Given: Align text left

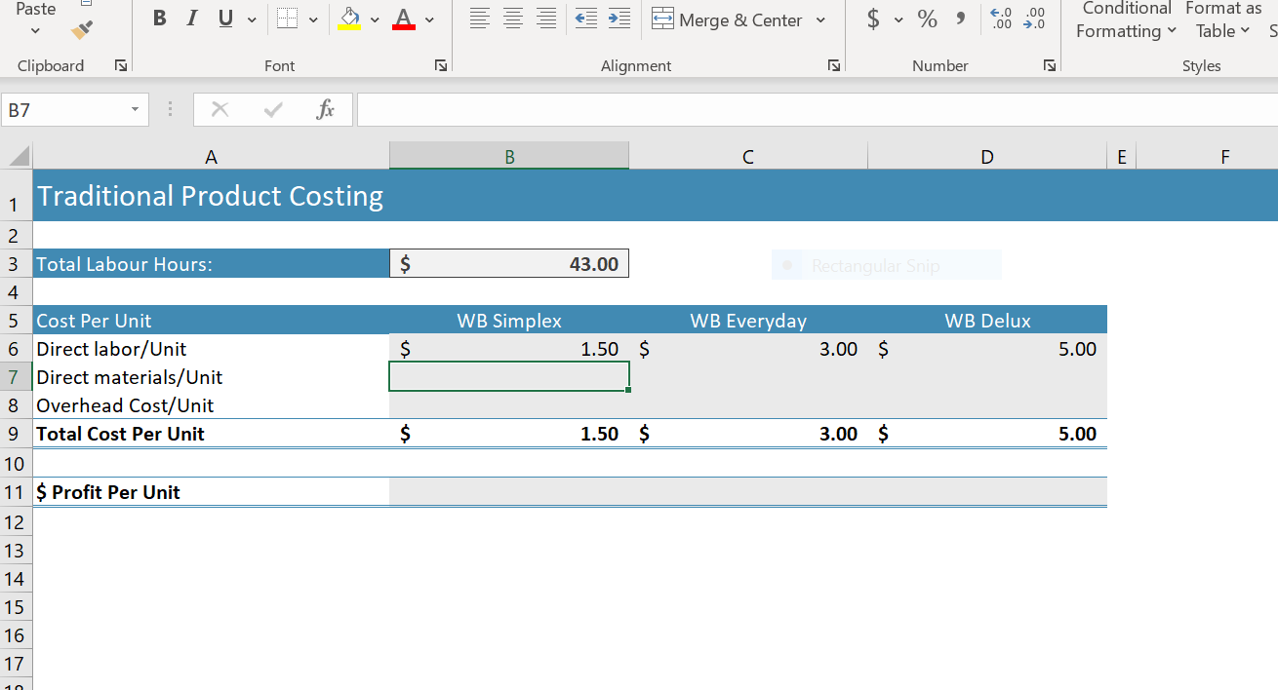Looking at the screenshot, I should point(479,19).
